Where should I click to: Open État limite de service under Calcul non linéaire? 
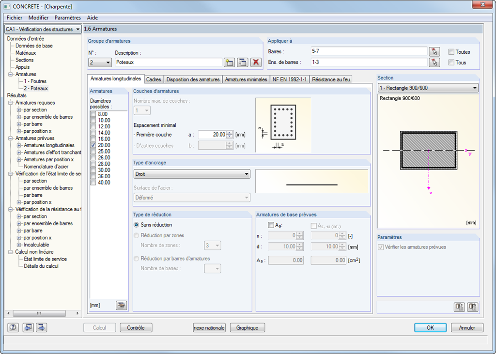click(x=45, y=259)
